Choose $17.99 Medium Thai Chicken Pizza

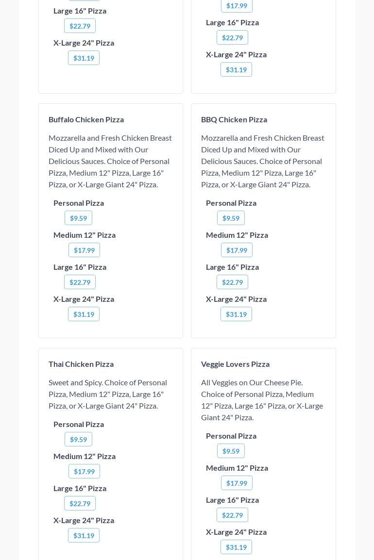tap(84, 471)
